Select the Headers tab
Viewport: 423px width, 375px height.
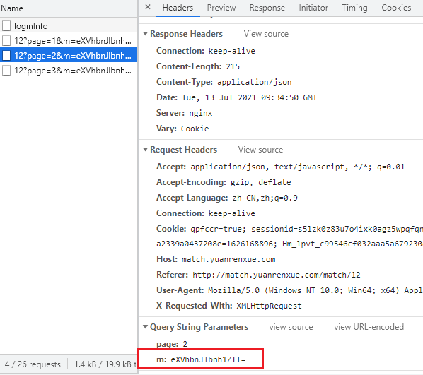pos(178,8)
